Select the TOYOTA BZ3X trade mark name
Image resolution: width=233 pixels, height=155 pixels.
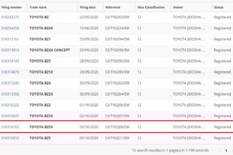click(x=41, y=116)
